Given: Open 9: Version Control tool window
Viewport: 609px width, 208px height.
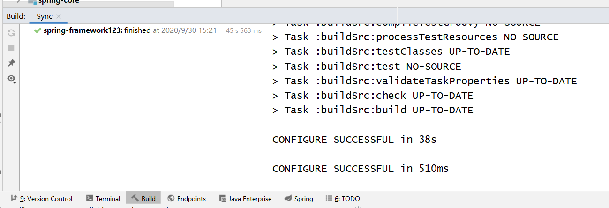Looking at the screenshot, I should tap(41, 199).
